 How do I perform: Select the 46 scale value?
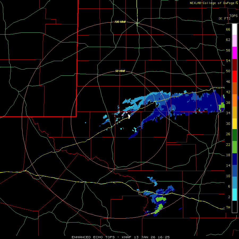click(228, 82)
